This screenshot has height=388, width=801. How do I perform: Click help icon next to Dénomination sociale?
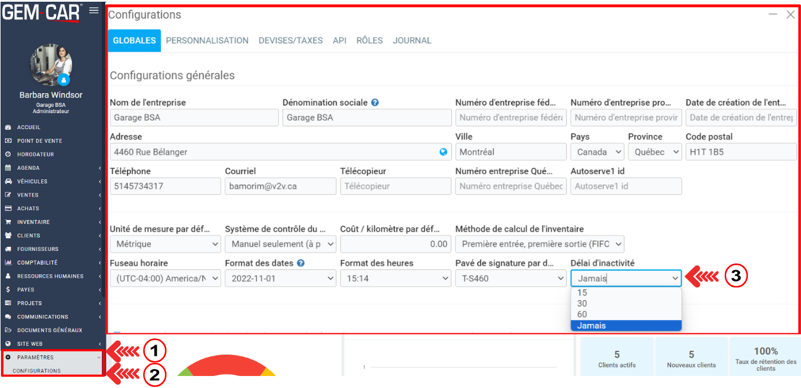(375, 103)
